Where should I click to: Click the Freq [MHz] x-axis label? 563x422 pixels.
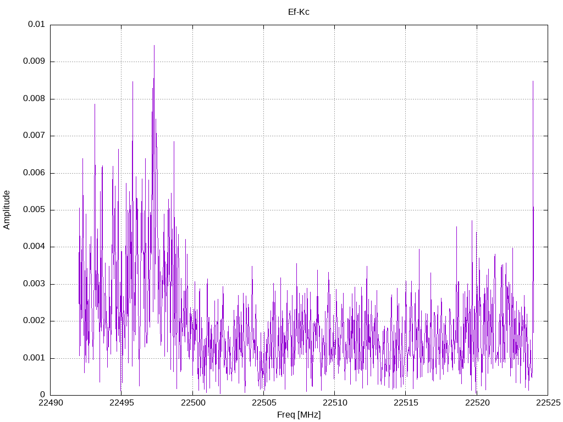(299, 415)
